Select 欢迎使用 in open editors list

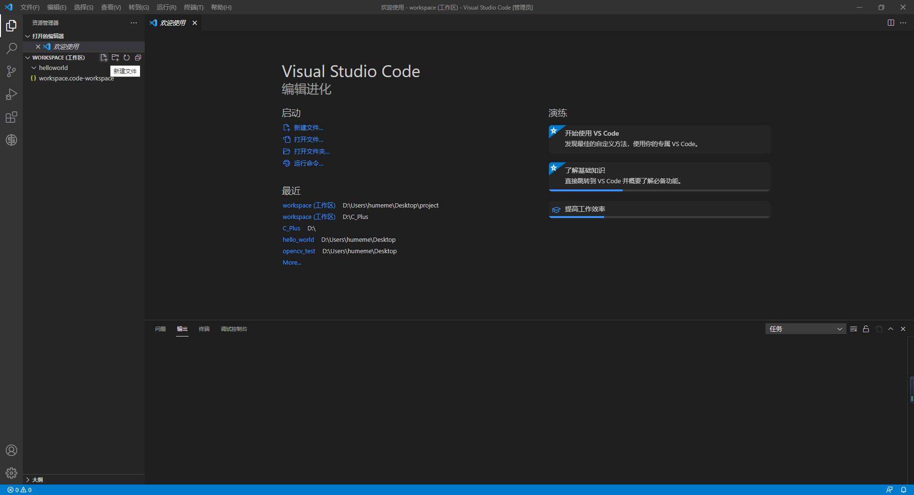click(66, 47)
